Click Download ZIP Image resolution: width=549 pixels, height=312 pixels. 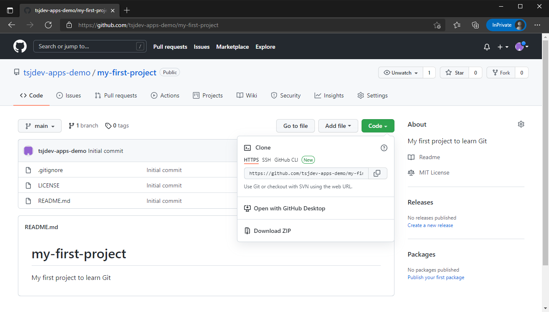[x=272, y=231]
